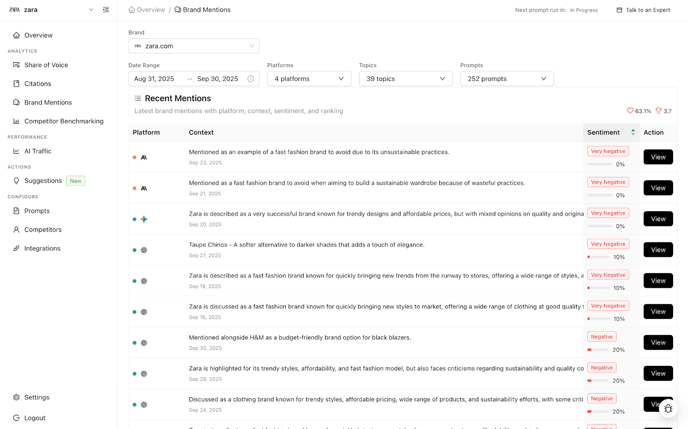Click the New badge next to Suggestions

[76, 181]
